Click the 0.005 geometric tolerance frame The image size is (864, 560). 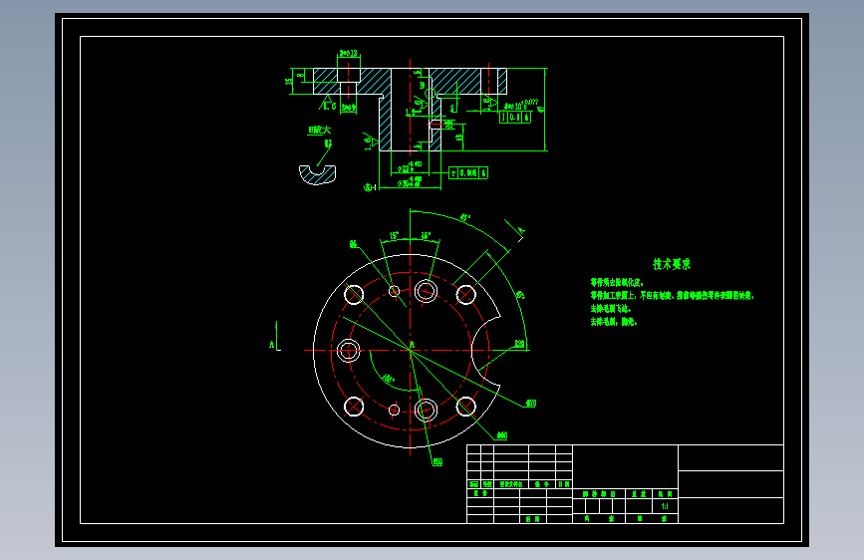[468, 173]
